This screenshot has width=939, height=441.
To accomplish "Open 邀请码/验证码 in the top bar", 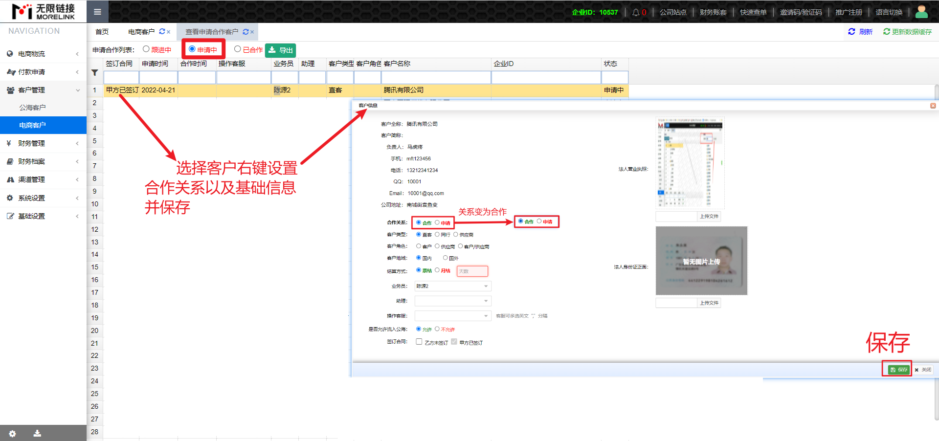I will [801, 12].
